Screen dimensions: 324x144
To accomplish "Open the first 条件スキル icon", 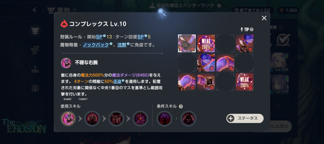I will (164, 119).
